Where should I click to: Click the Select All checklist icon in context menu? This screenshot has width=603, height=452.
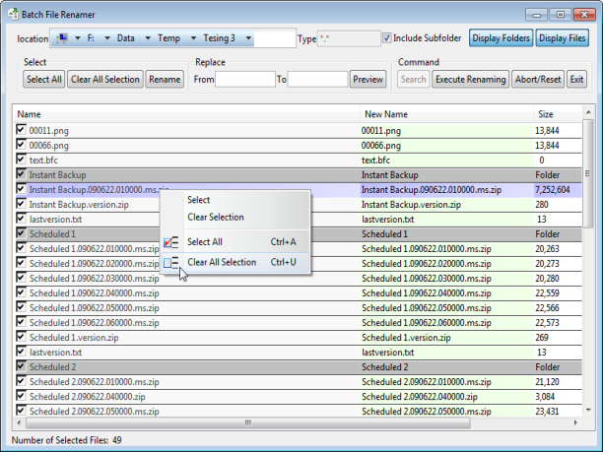click(x=171, y=241)
